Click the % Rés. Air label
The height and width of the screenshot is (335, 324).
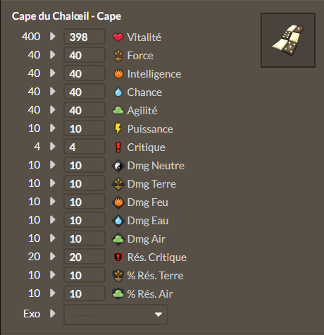pos(150,294)
